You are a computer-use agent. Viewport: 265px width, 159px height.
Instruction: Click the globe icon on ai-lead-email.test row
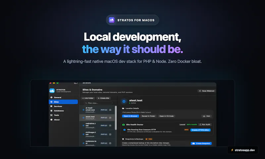83,110
